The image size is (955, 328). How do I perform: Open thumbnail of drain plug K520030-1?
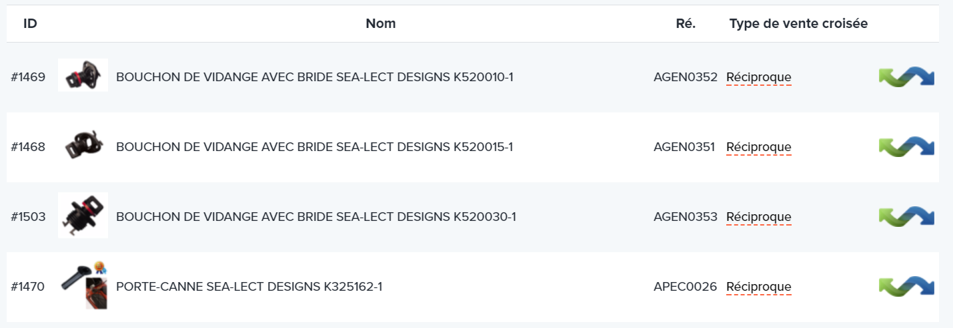[83, 215]
